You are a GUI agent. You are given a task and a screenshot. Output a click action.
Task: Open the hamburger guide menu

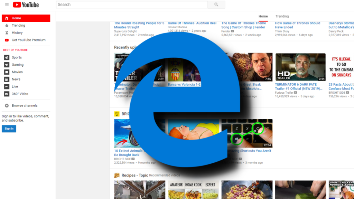coord(7,4)
